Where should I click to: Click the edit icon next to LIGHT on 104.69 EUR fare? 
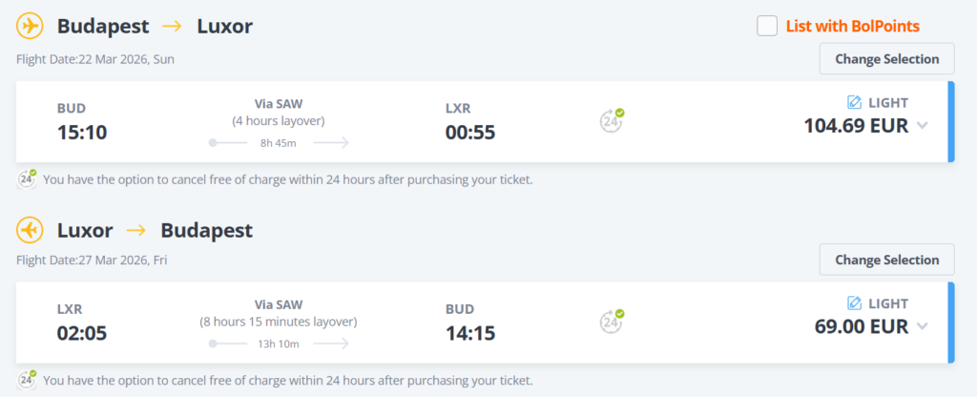point(854,103)
